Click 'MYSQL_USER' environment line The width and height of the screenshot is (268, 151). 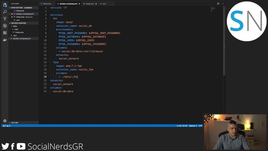click(x=76, y=40)
